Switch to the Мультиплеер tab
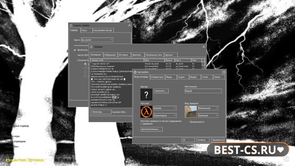 tap(141, 77)
